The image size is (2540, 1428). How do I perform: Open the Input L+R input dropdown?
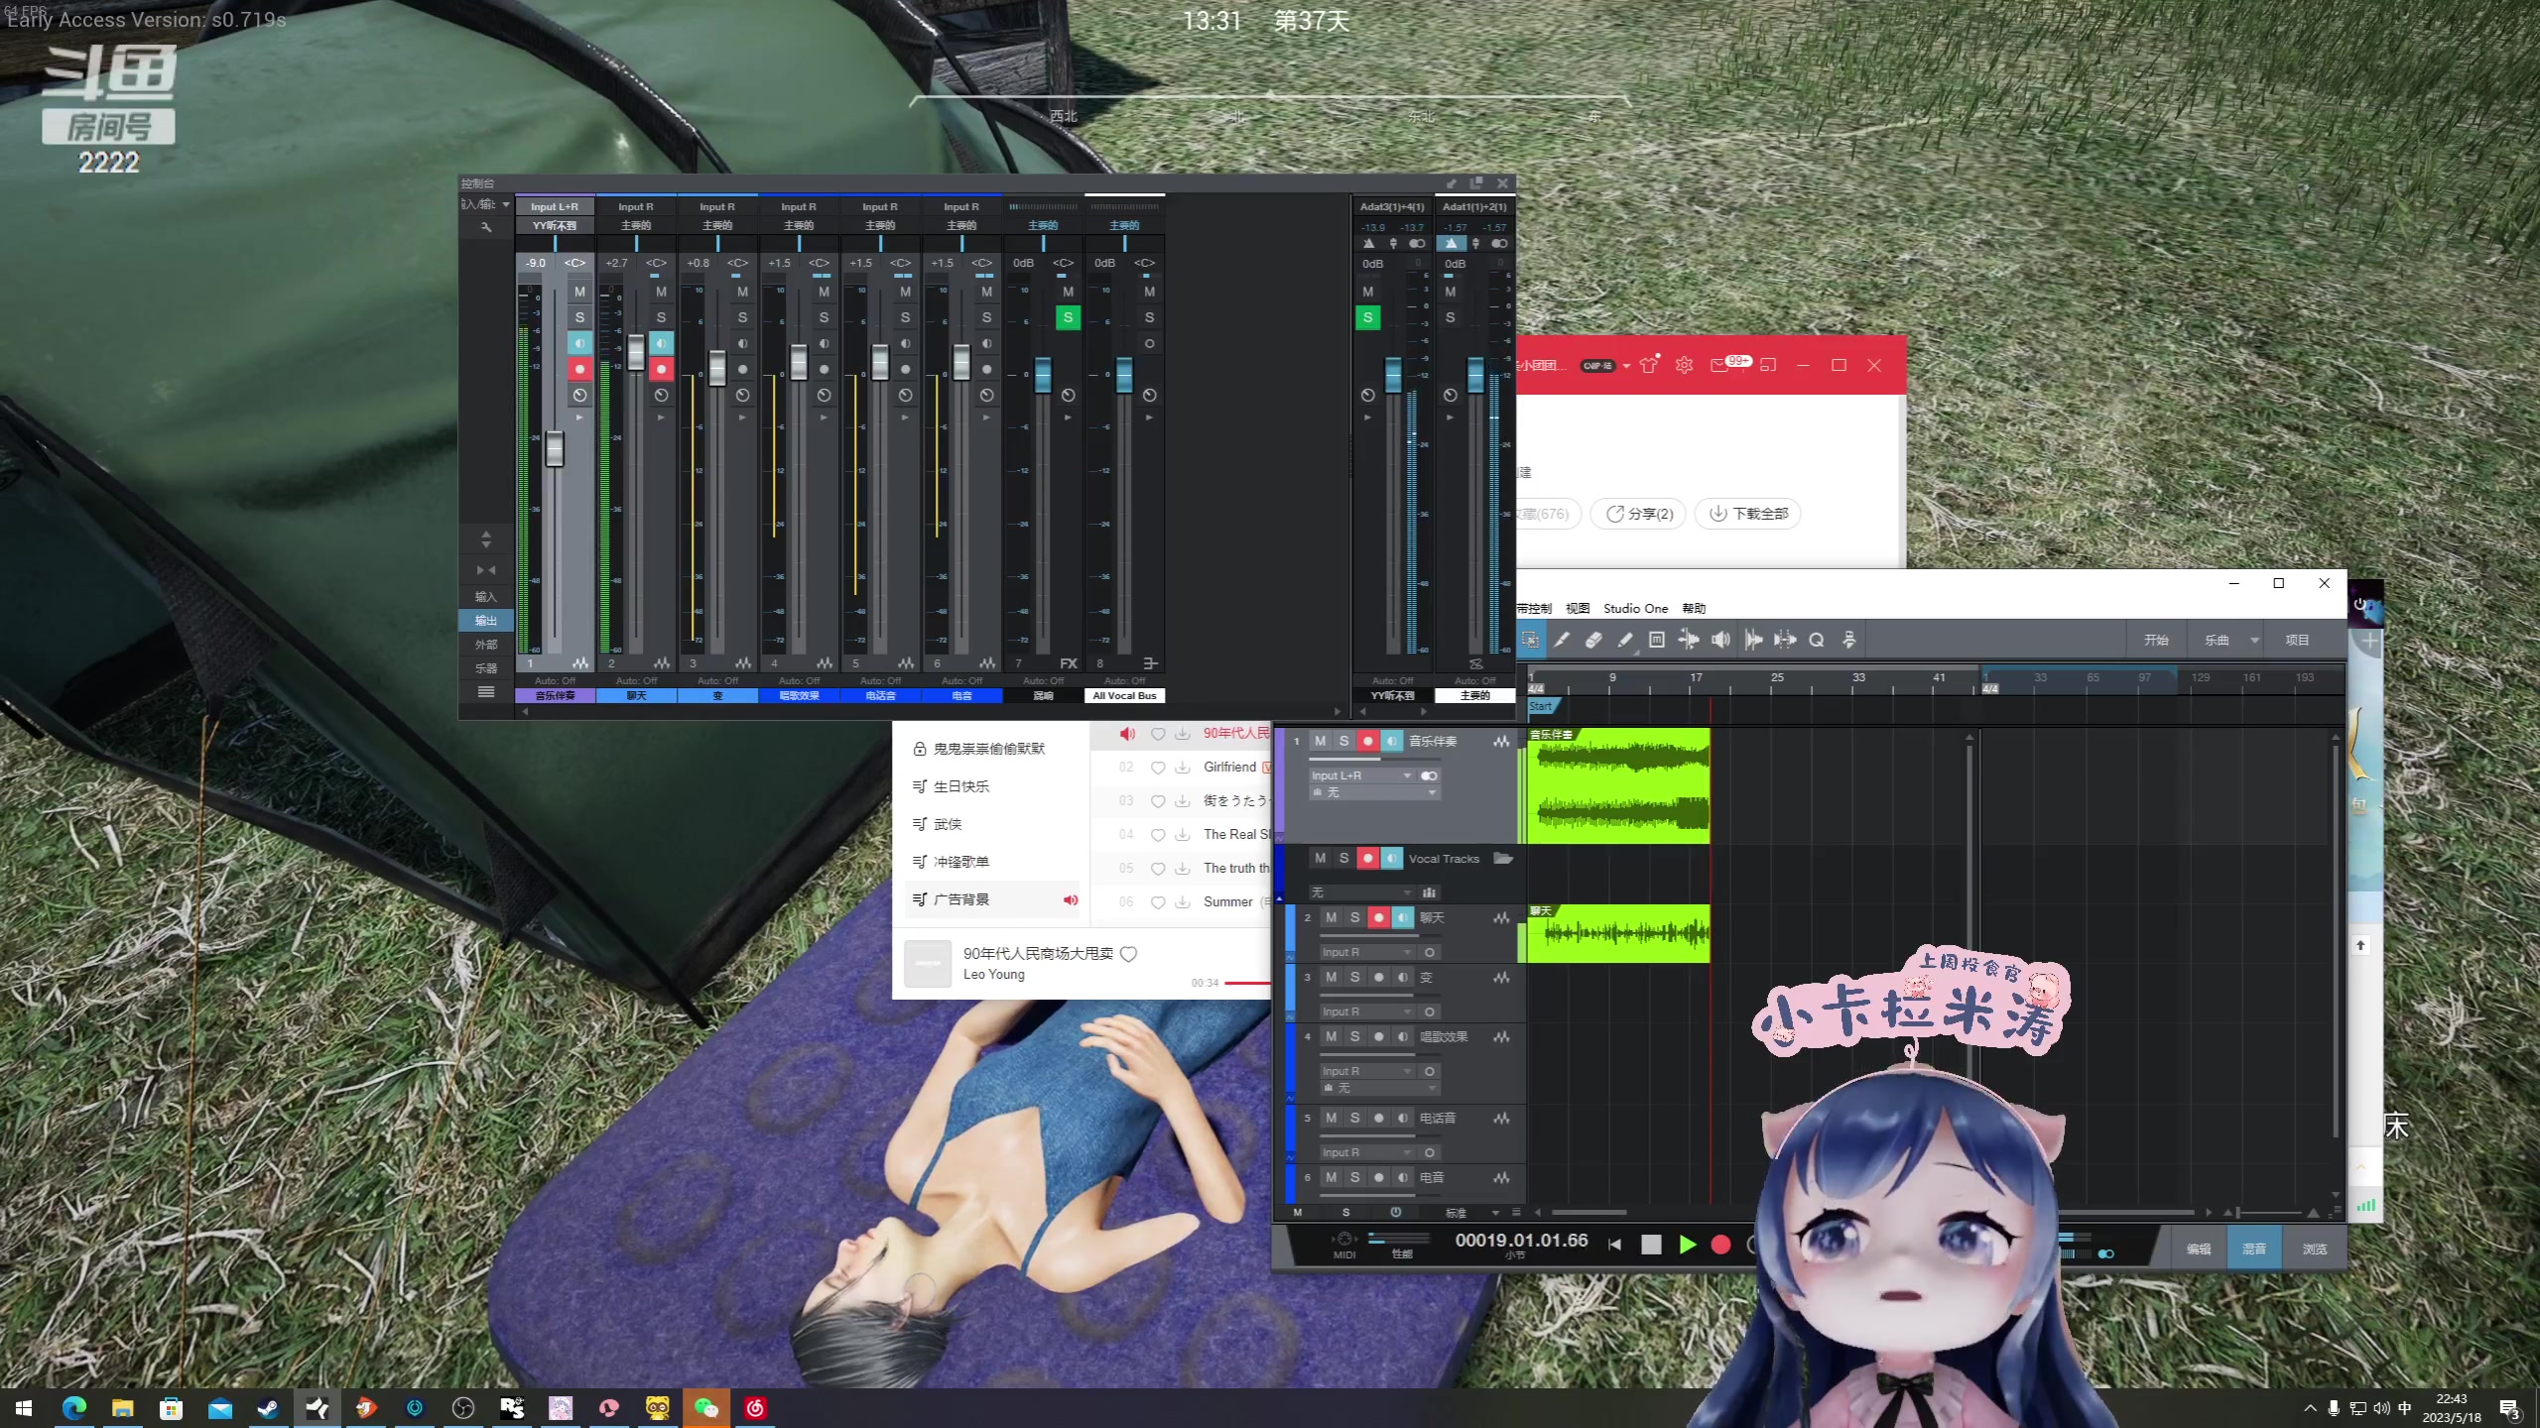(1407, 775)
